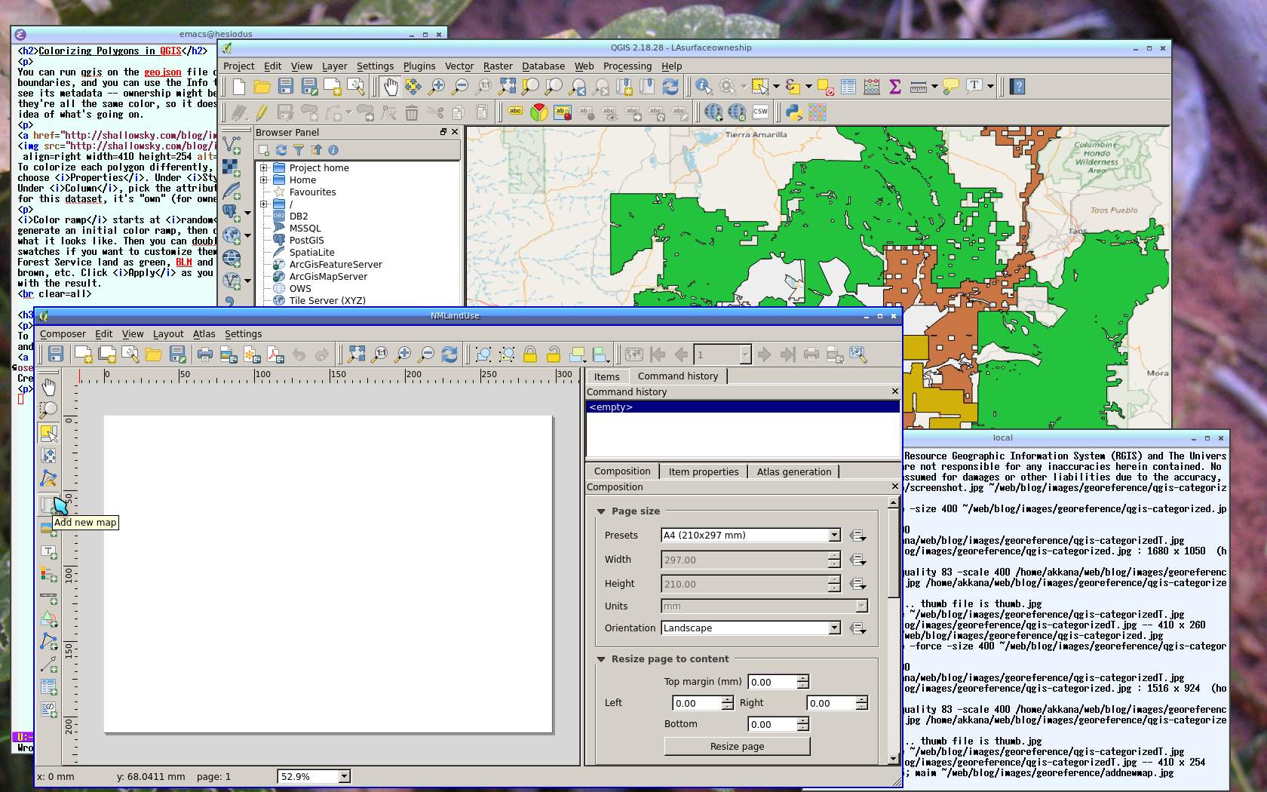
Task: Select the Add arrow tool in composer
Action: point(48,665)
